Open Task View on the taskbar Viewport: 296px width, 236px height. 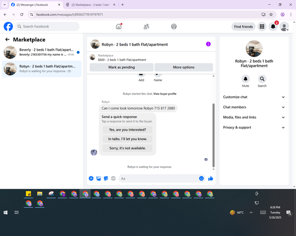click(x=17, y=212)
